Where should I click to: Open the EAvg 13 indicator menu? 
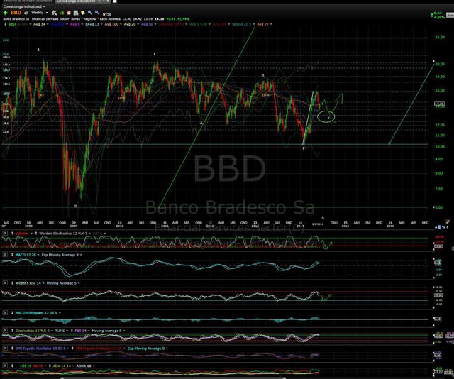point(94,24)
